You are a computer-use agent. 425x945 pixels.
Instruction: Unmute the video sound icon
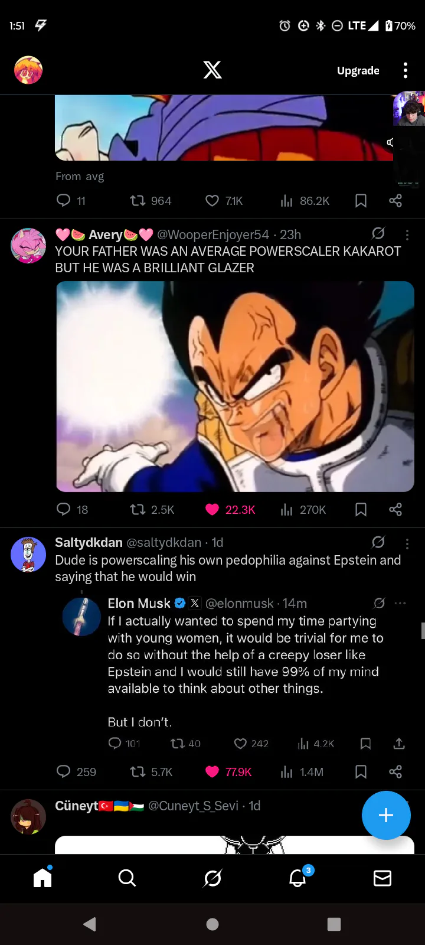pos(390,142)
